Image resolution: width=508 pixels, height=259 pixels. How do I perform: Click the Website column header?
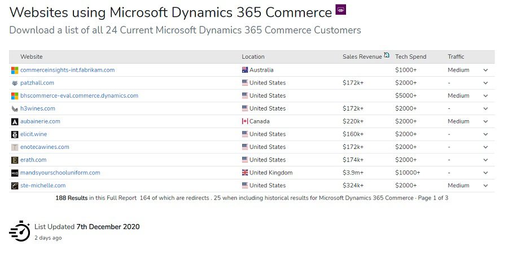point(32,56)
